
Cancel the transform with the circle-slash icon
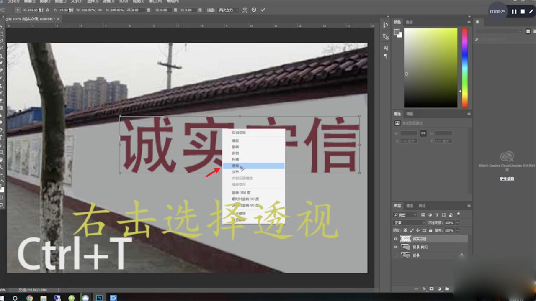254,10
